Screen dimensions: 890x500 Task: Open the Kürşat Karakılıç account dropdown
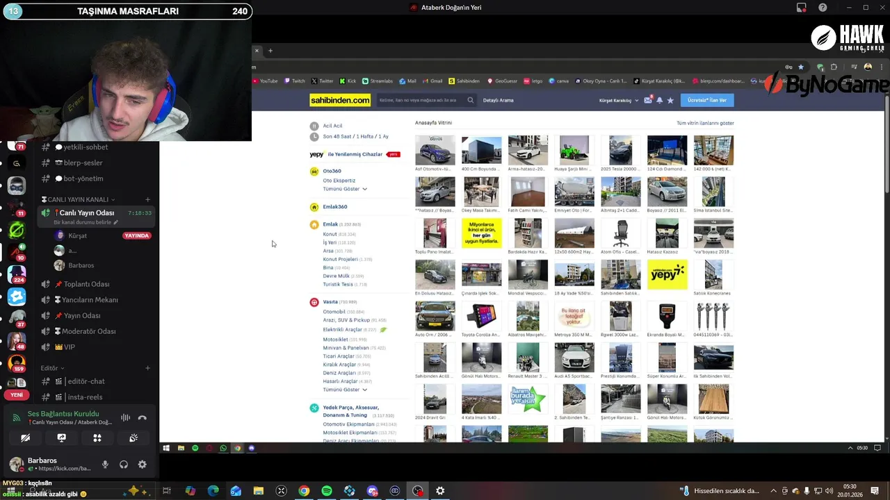point(619,101)
